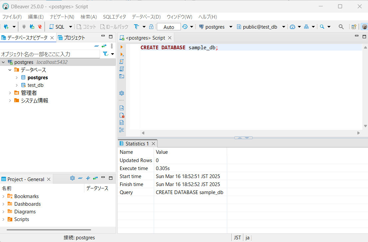The image size is (368, 242).
Task: Open the editor side panel gear settings
Action: click(122, 93)
